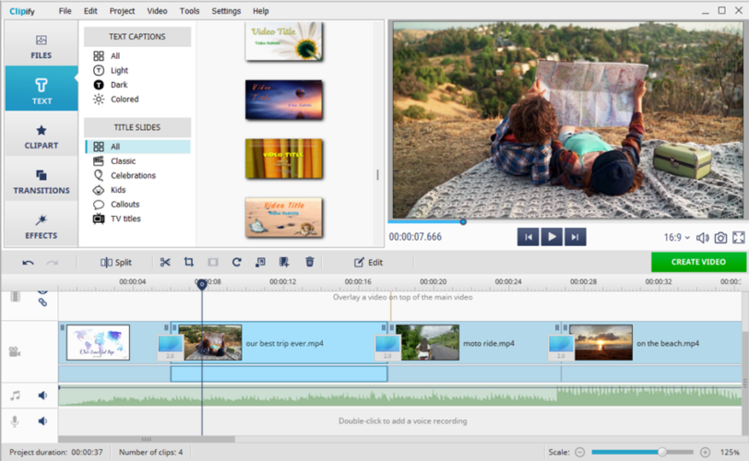The image size is (749, 461).
Task: Select All under Title Slides
Action: tap(137, 147)
